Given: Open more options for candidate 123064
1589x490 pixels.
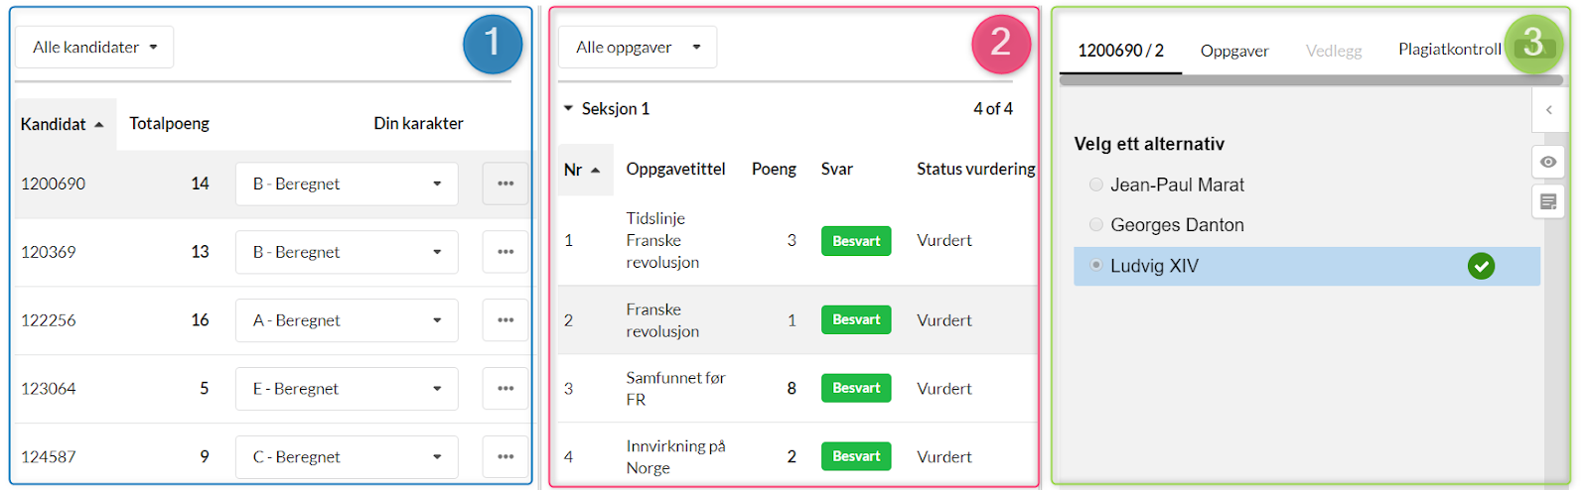Looking at the screenshot, I should [506, 389].
